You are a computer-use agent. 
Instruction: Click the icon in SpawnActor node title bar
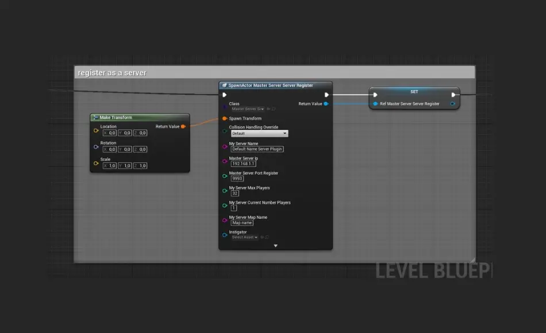click(x=225, y=85)
